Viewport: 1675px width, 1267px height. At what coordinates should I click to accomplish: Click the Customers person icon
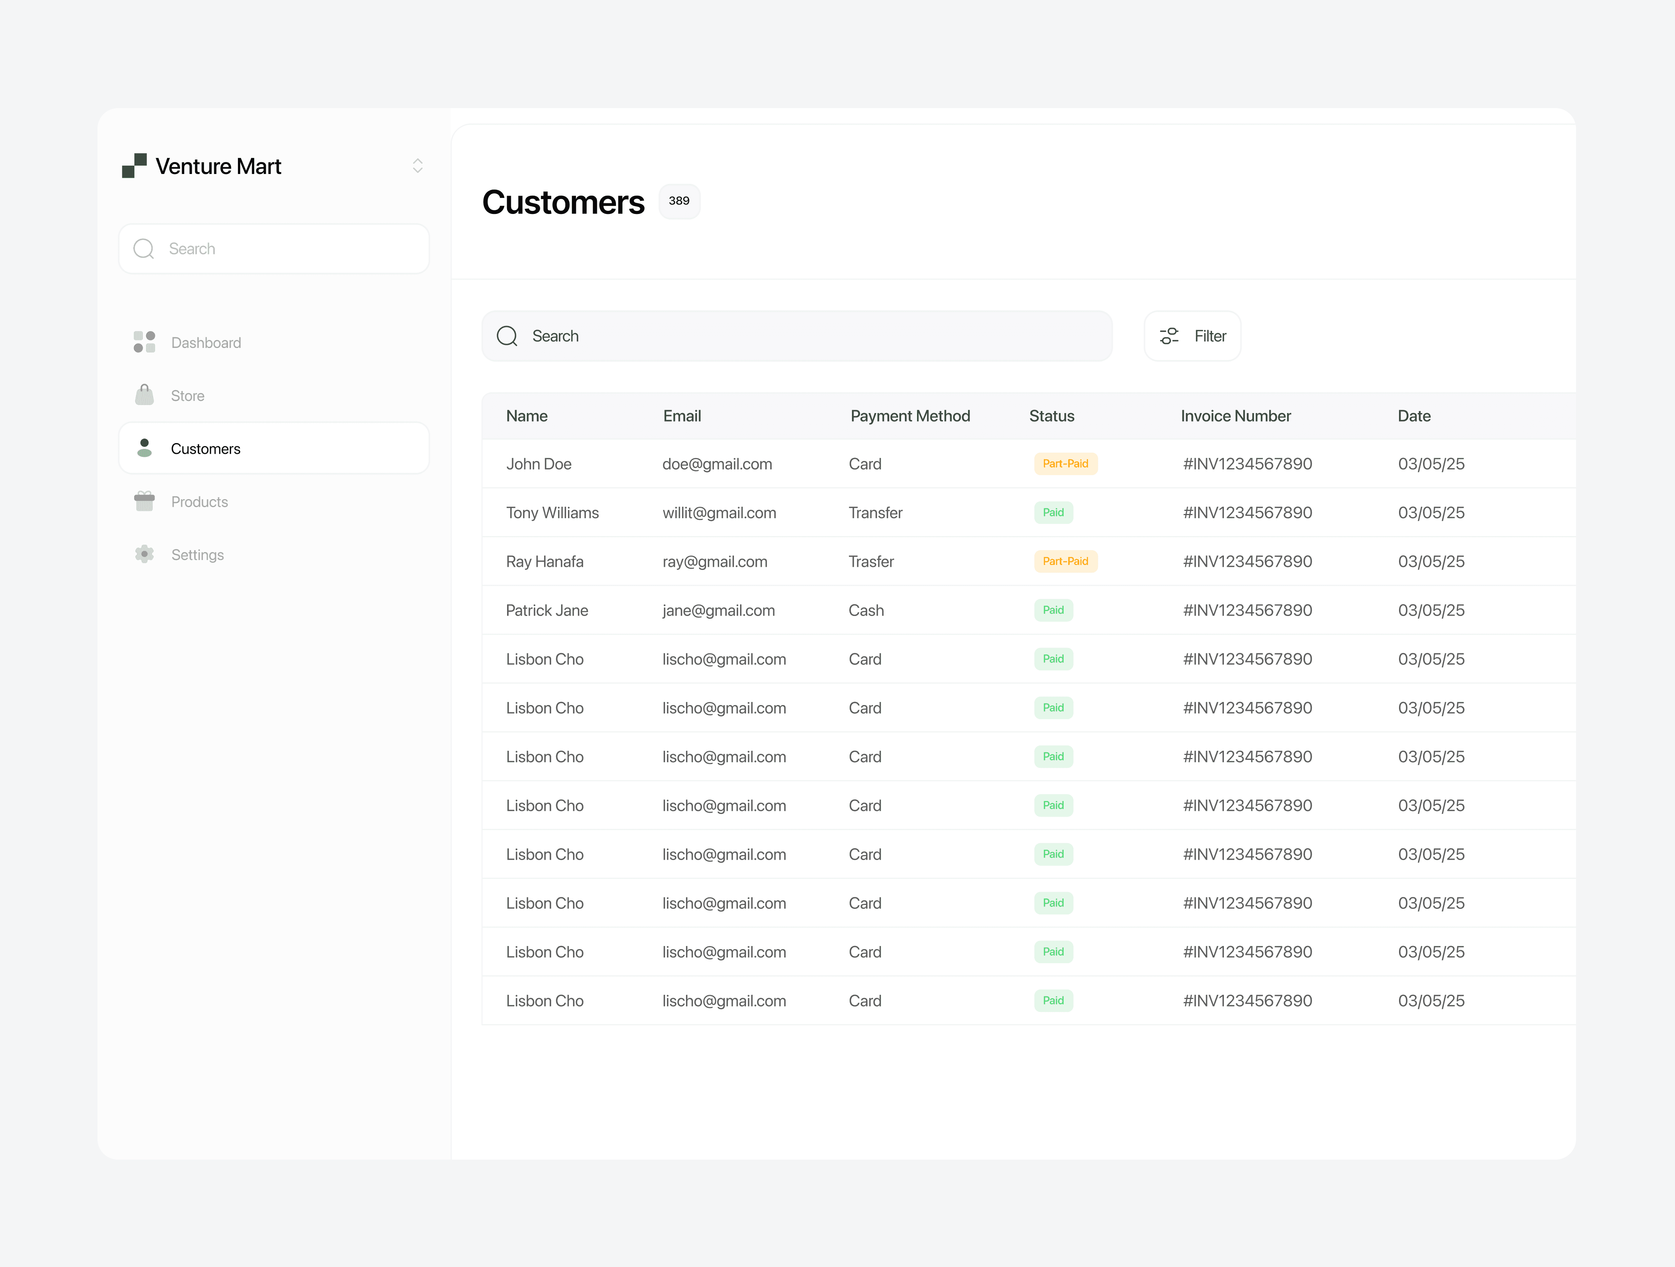[x=144, y=448]
